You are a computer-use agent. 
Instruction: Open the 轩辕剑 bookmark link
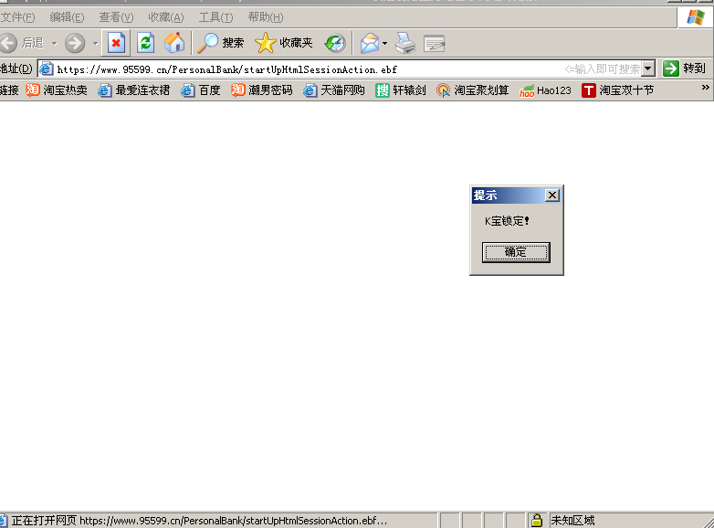click(401, 90)
